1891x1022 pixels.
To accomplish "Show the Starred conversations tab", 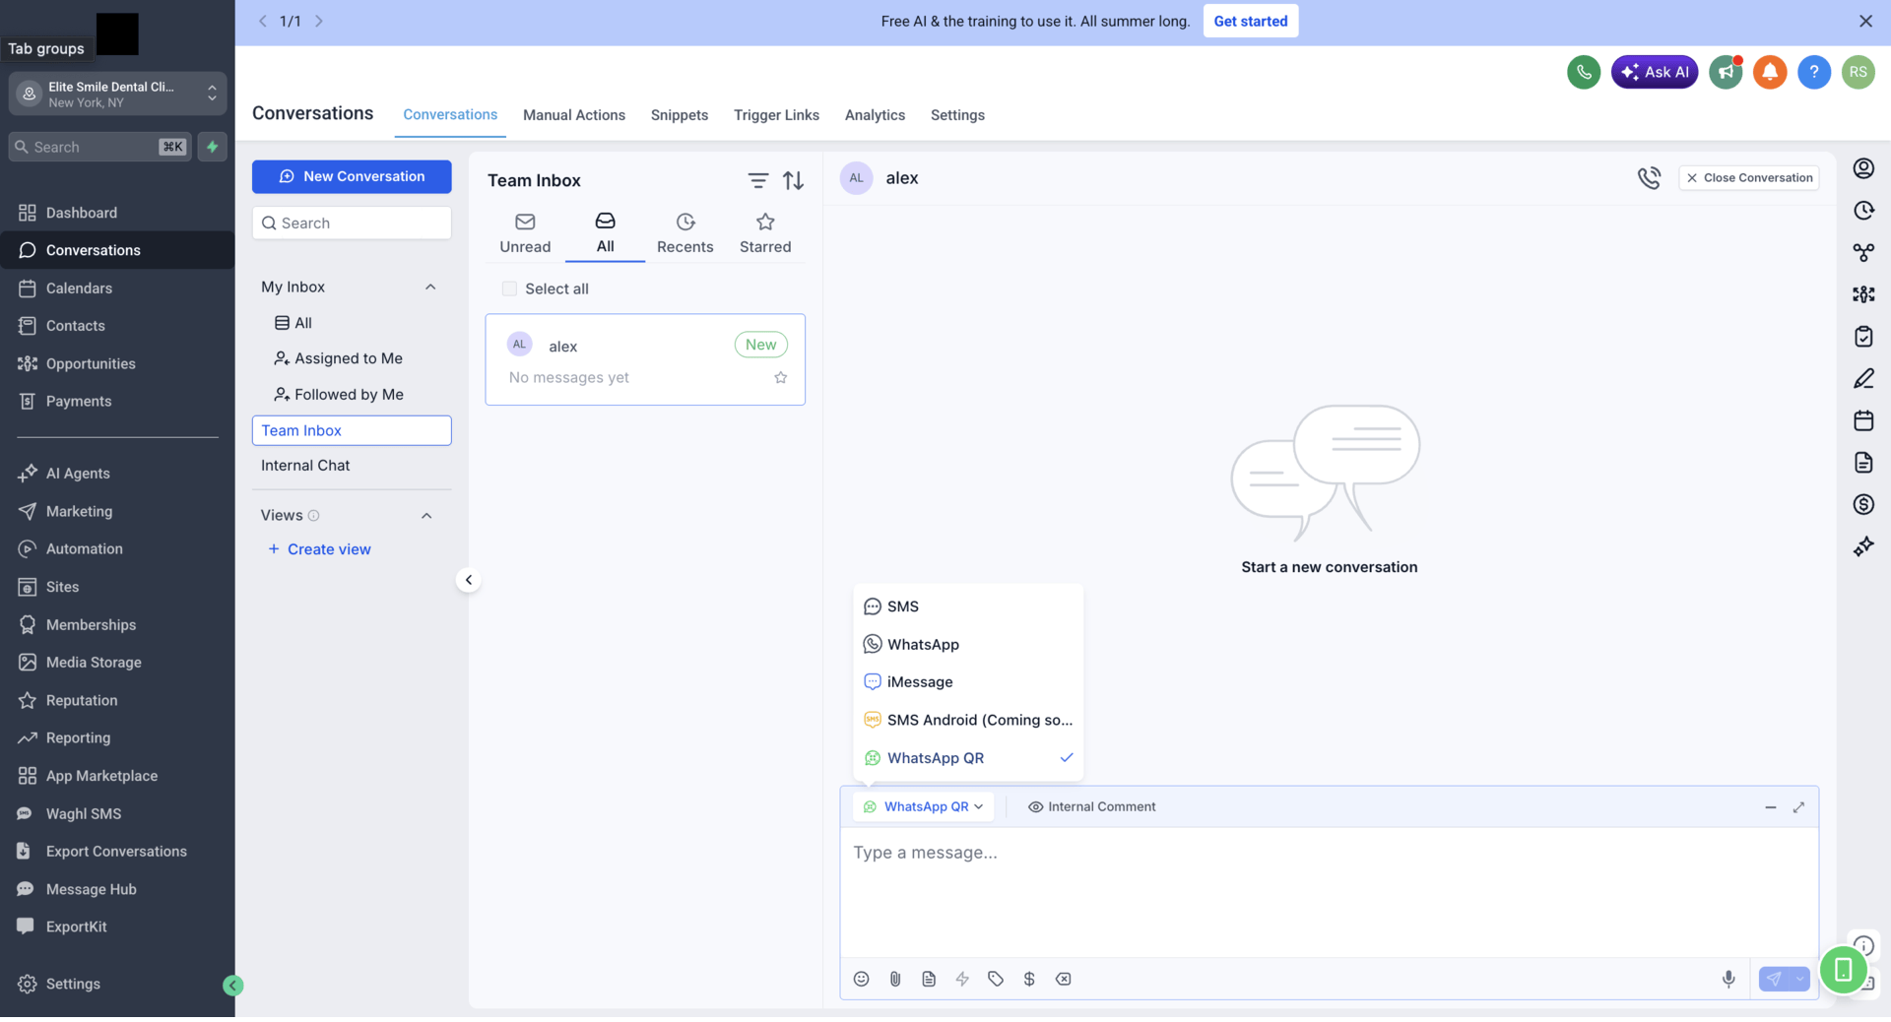I will click(765, 234).
